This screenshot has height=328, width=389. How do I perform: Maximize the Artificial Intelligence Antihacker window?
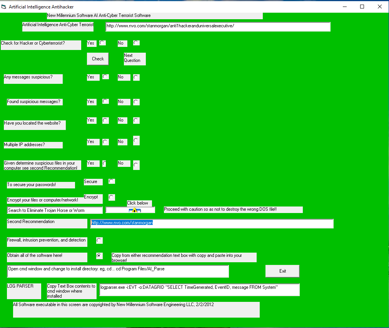pos(362,7)
